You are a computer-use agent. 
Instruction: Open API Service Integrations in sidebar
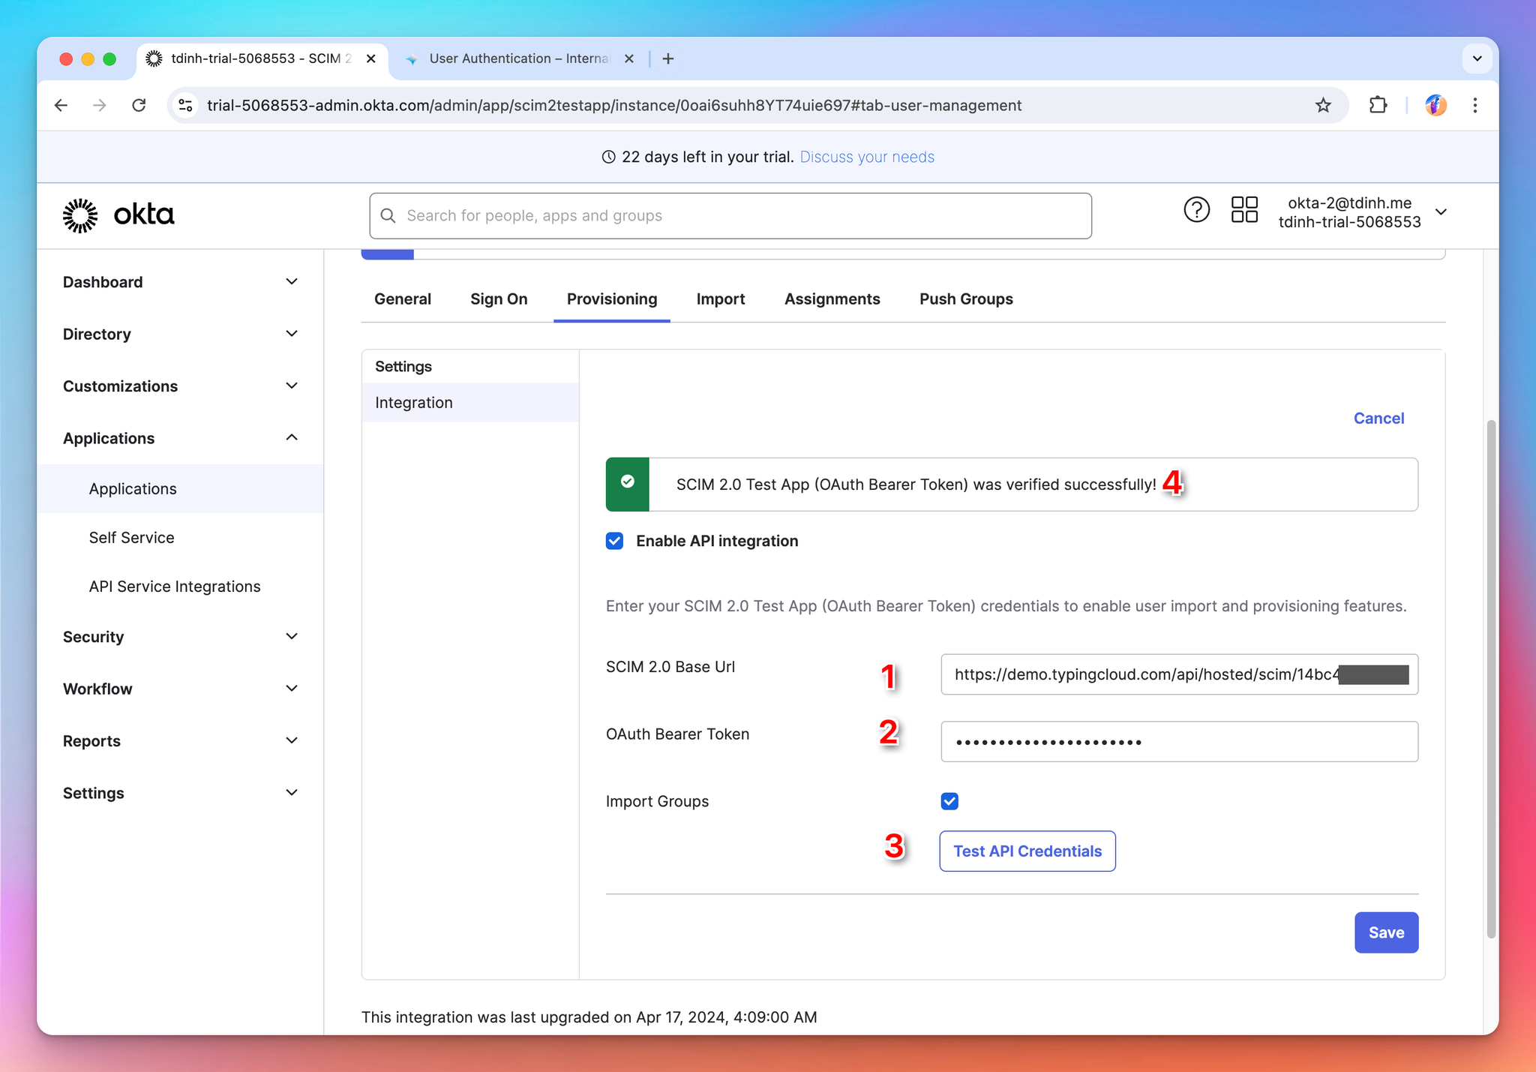pyautogui.click(x=175, y=587)
